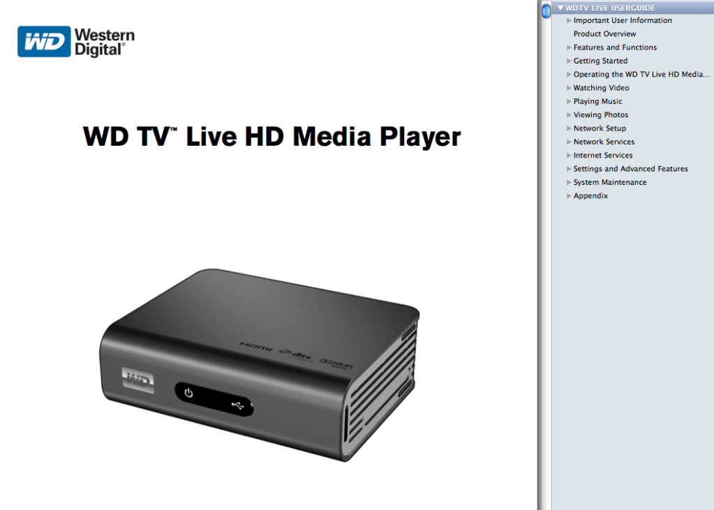Click the Western Digital logo
This screenshot has width=714, height=510.
point(76,41)
